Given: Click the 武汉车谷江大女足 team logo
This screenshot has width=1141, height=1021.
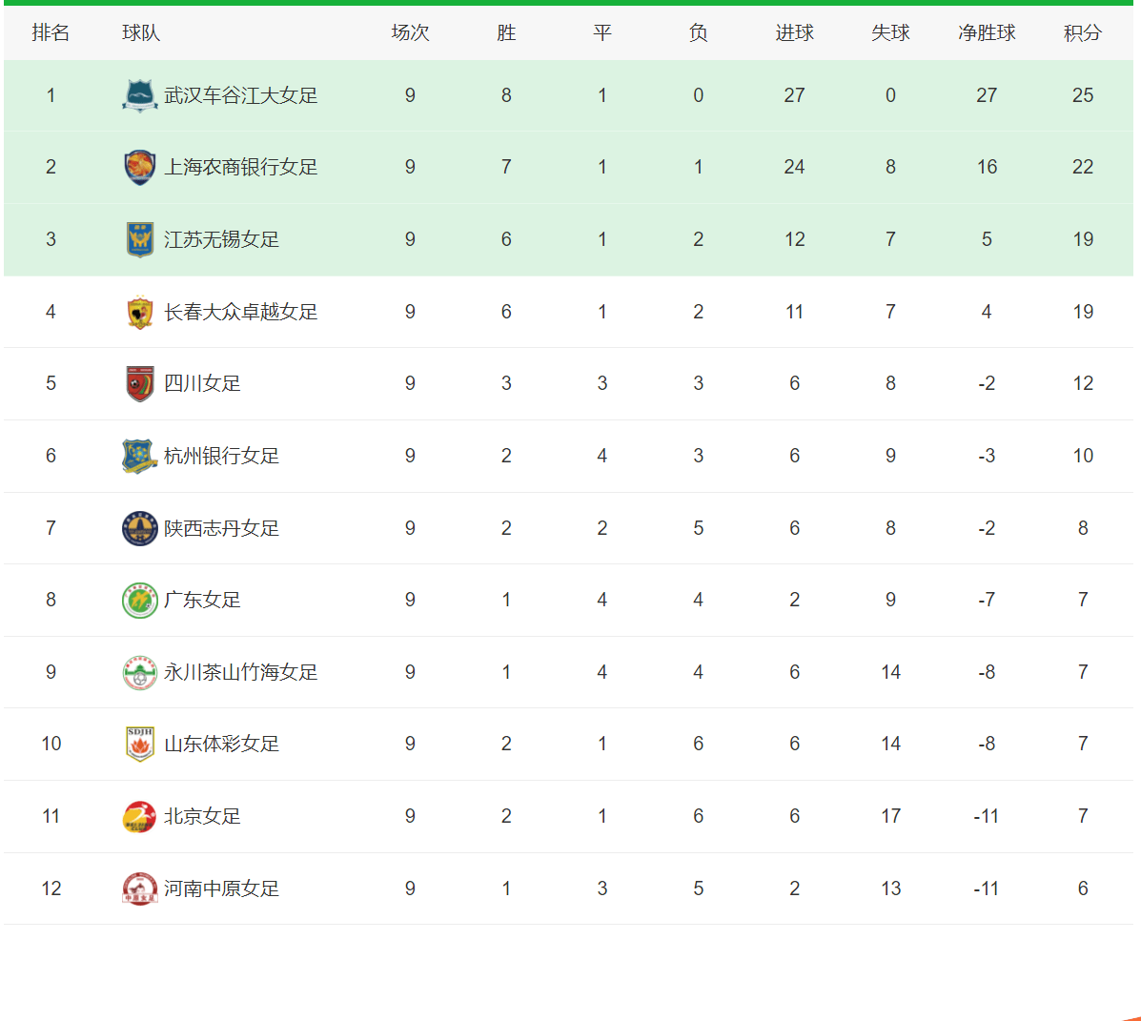Looking at the screenshot, I should click(x=140, y=95).
